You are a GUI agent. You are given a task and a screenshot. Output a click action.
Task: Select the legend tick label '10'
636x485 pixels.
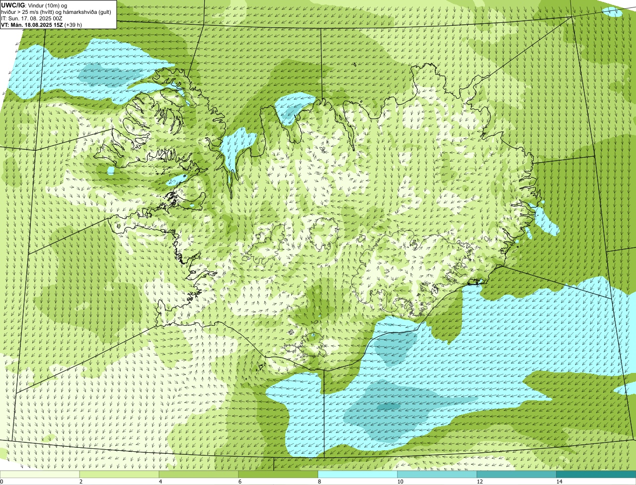point(400,482)
